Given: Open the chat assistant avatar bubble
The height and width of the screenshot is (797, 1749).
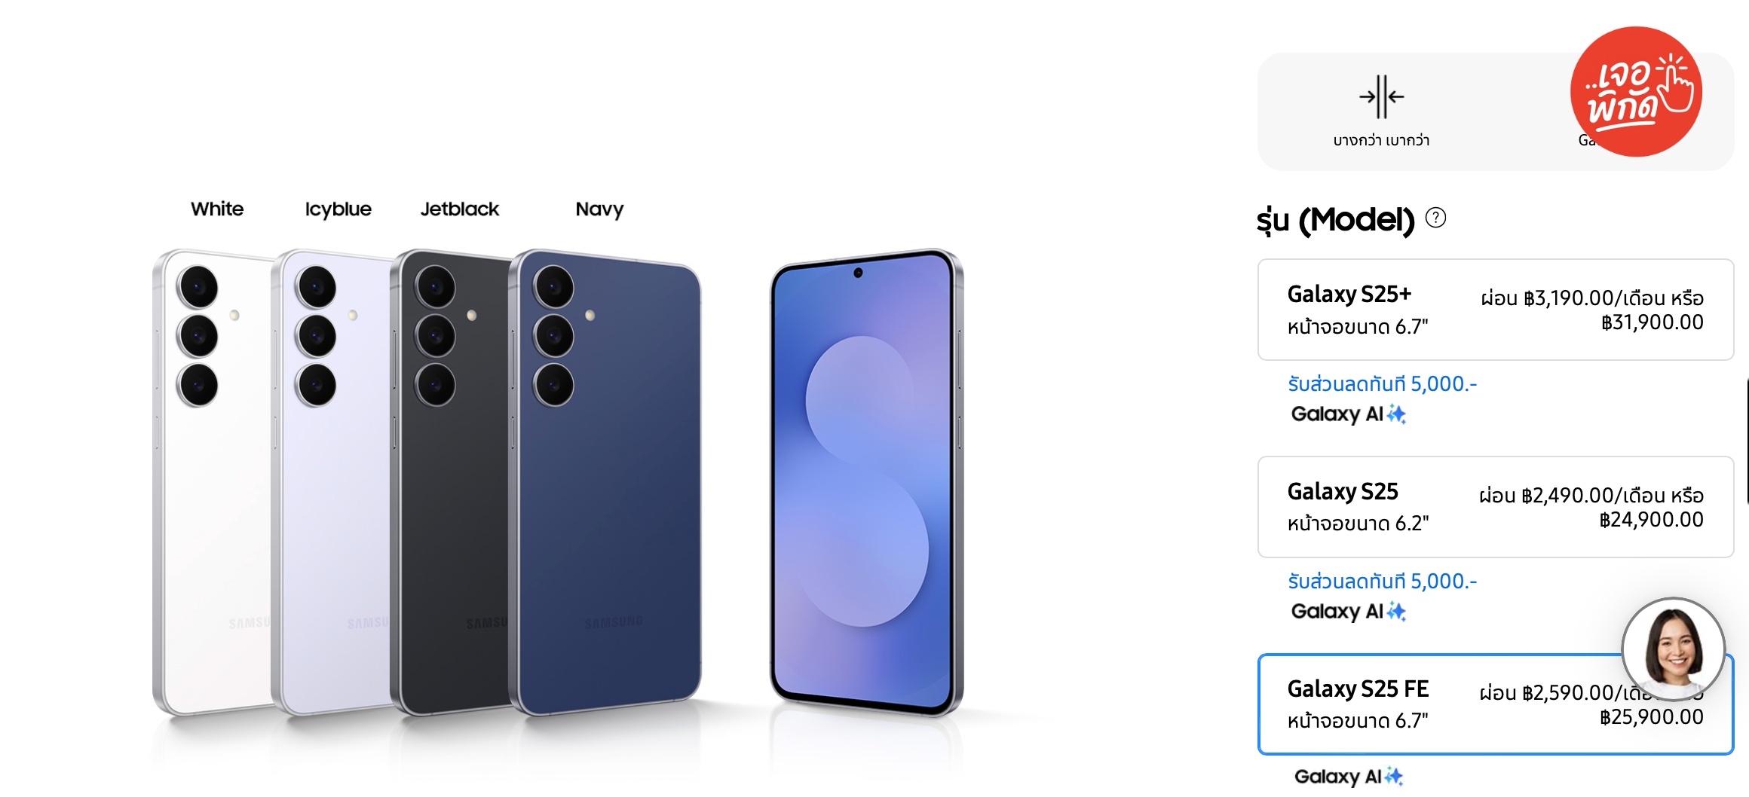Looking at the screenshot, I should click(1674, 649).
